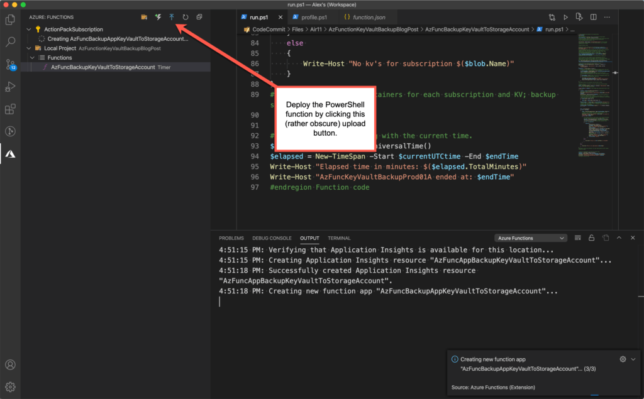Screen dimensions: 644x399
Task: Click Create New Project folder icon
Action: pos(144,17)
